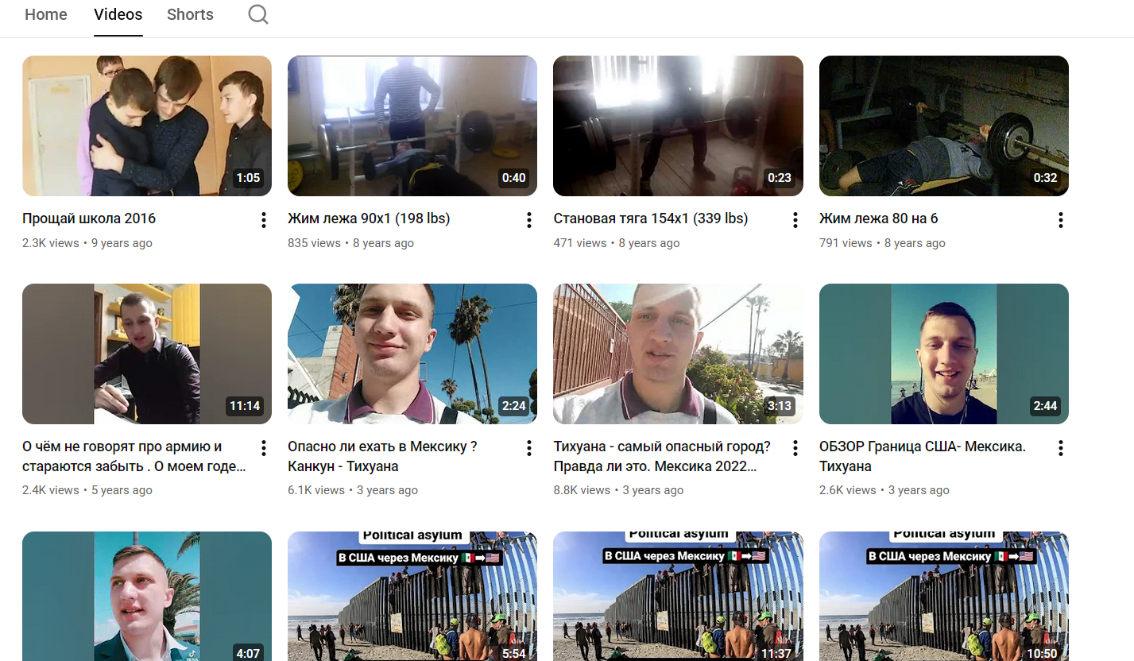Open more menu for 'Тихуана - самый опасный город'

coord(795,448)
